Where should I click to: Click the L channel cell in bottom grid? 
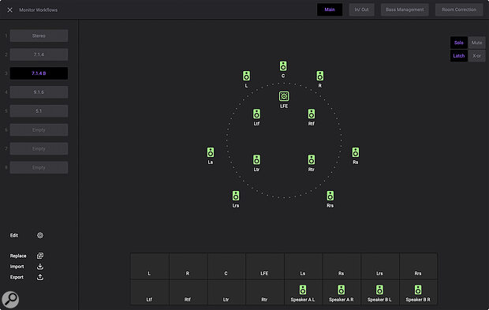pyautogui.click(x=149, y=267)
